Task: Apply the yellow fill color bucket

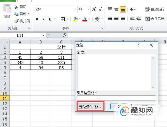Action: coord(75,19)
